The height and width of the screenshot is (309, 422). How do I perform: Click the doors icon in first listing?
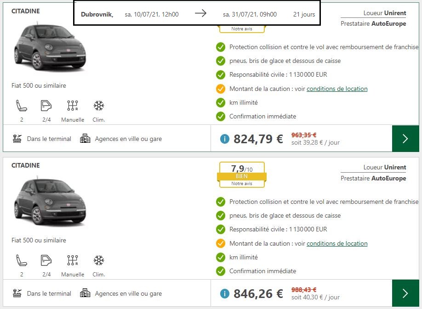[46, 106]
